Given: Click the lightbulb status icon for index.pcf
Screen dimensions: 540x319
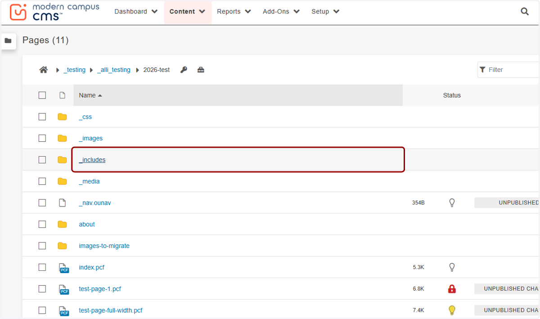Looking at the screenshot, I should 452,267.
